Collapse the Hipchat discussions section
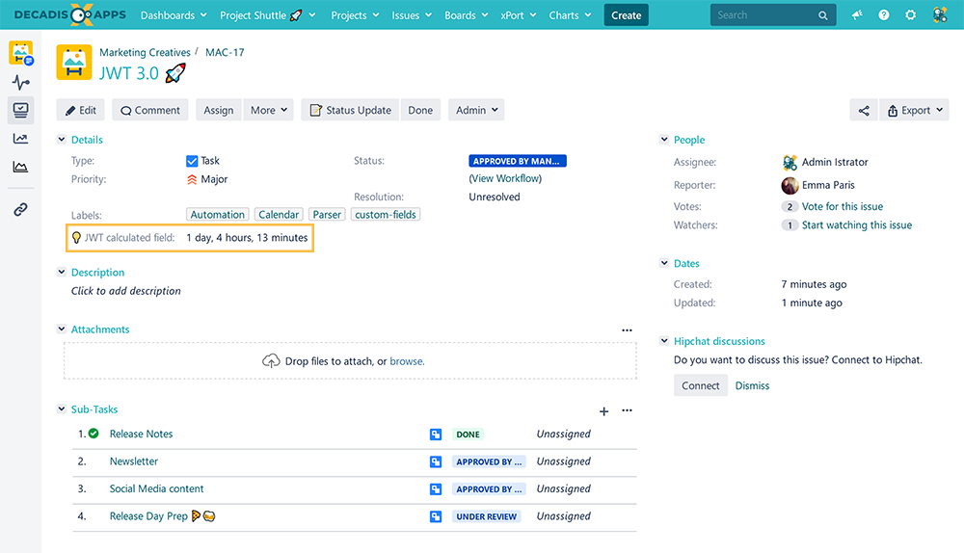The height and width of the screenshot is (553, 964). [x=664, y=340]
